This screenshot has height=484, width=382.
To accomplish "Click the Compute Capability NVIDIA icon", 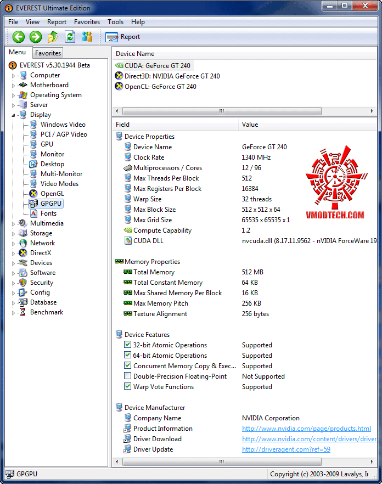I will pyautogui.click(x=128, y=230).
